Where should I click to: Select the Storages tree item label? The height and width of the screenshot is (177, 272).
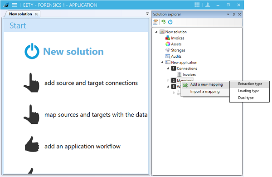(178, 50)
